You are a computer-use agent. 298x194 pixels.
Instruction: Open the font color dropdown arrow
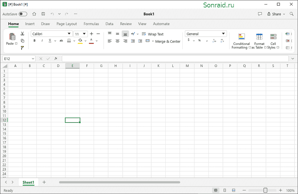click(x=97, y=41)
